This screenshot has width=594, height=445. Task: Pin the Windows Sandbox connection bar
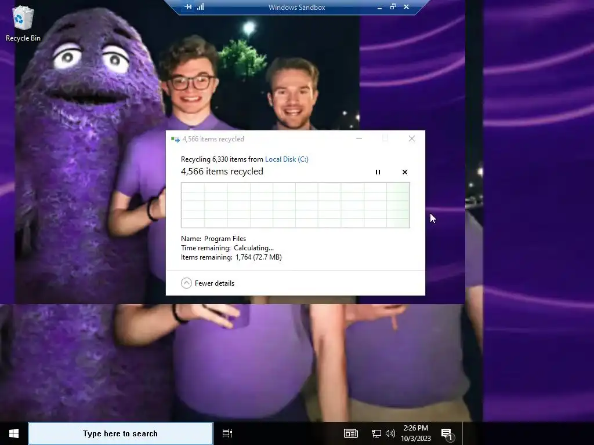189,7
